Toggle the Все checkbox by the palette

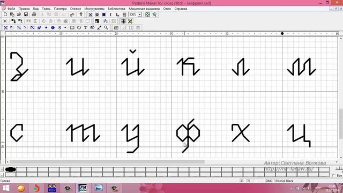(334, 175)
